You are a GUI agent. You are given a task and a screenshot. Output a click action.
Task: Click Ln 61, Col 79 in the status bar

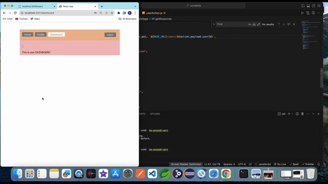(212, 164)
